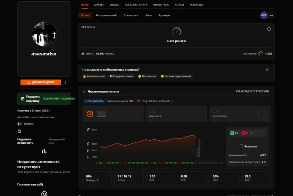Click the 50% HS% stat card
Screen dimensions: 293x196
click(224, 178)
